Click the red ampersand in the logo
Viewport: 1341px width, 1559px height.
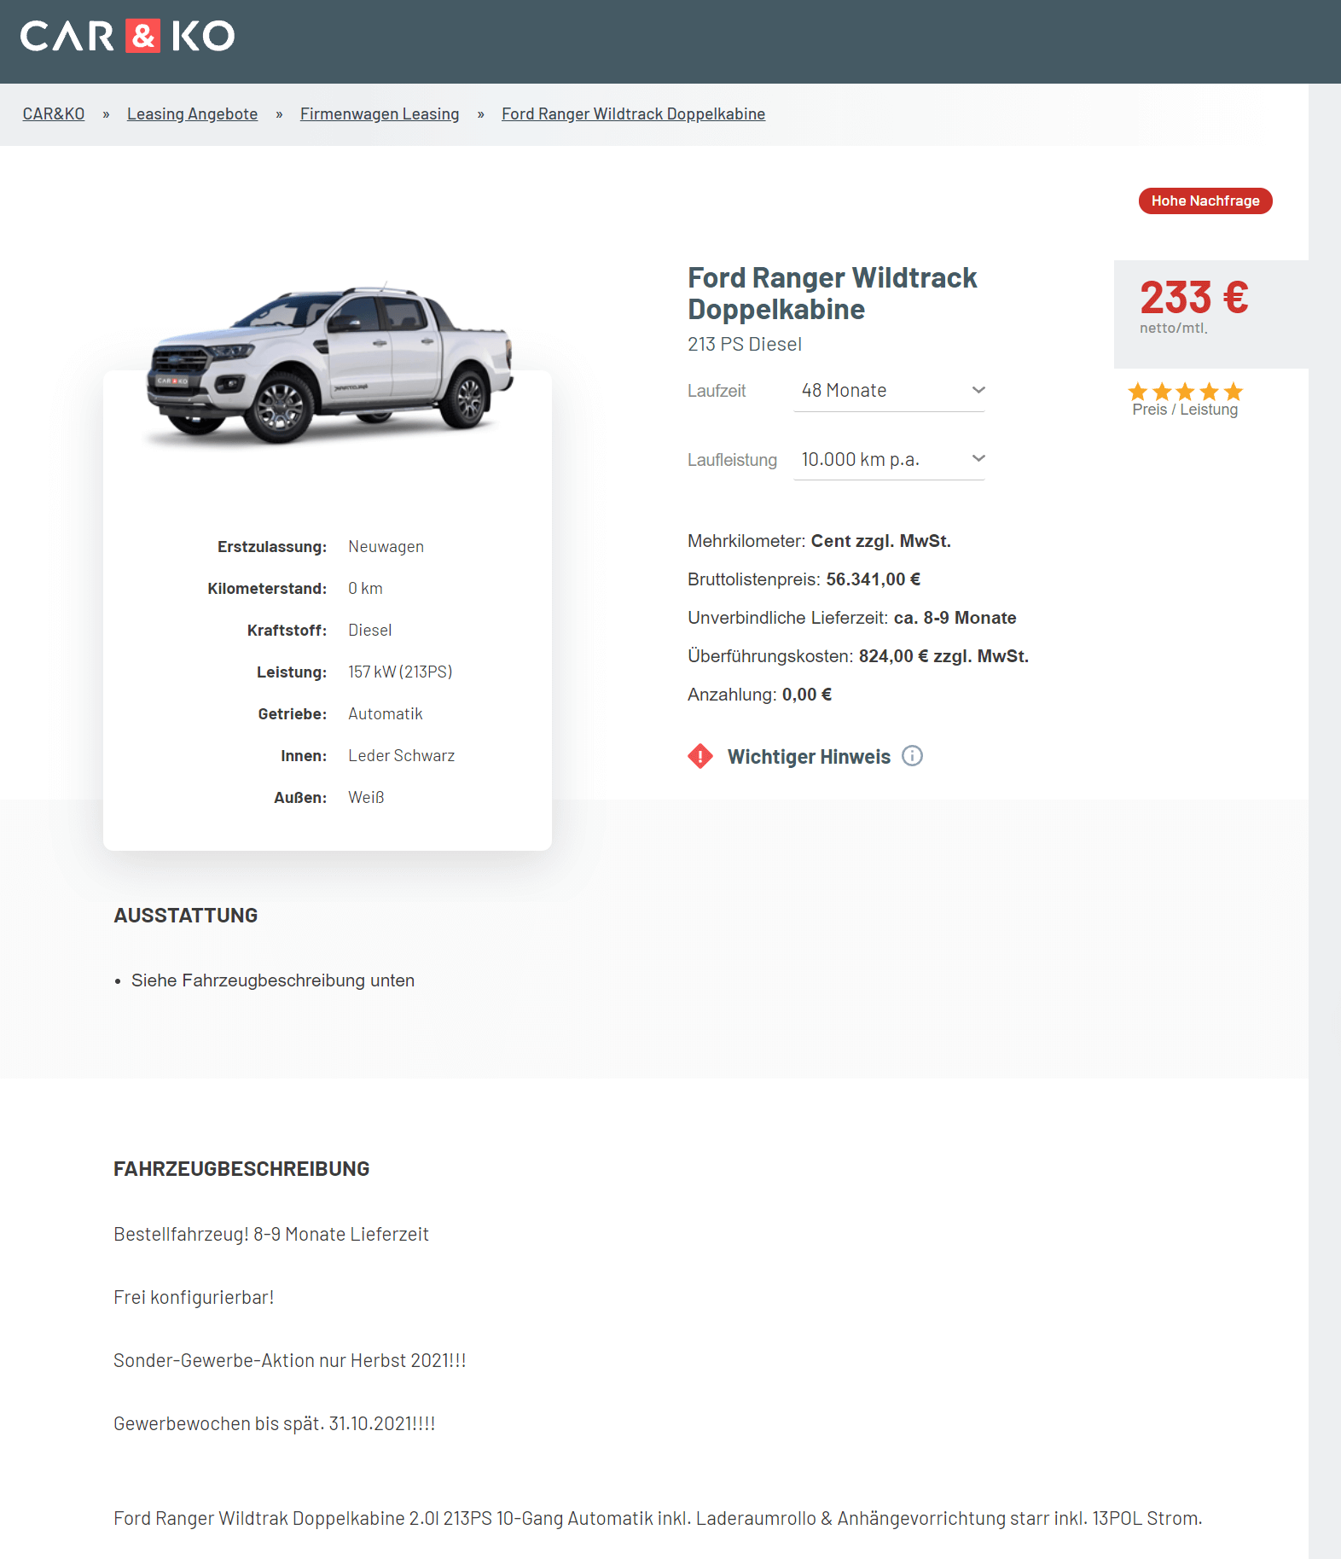142,36
